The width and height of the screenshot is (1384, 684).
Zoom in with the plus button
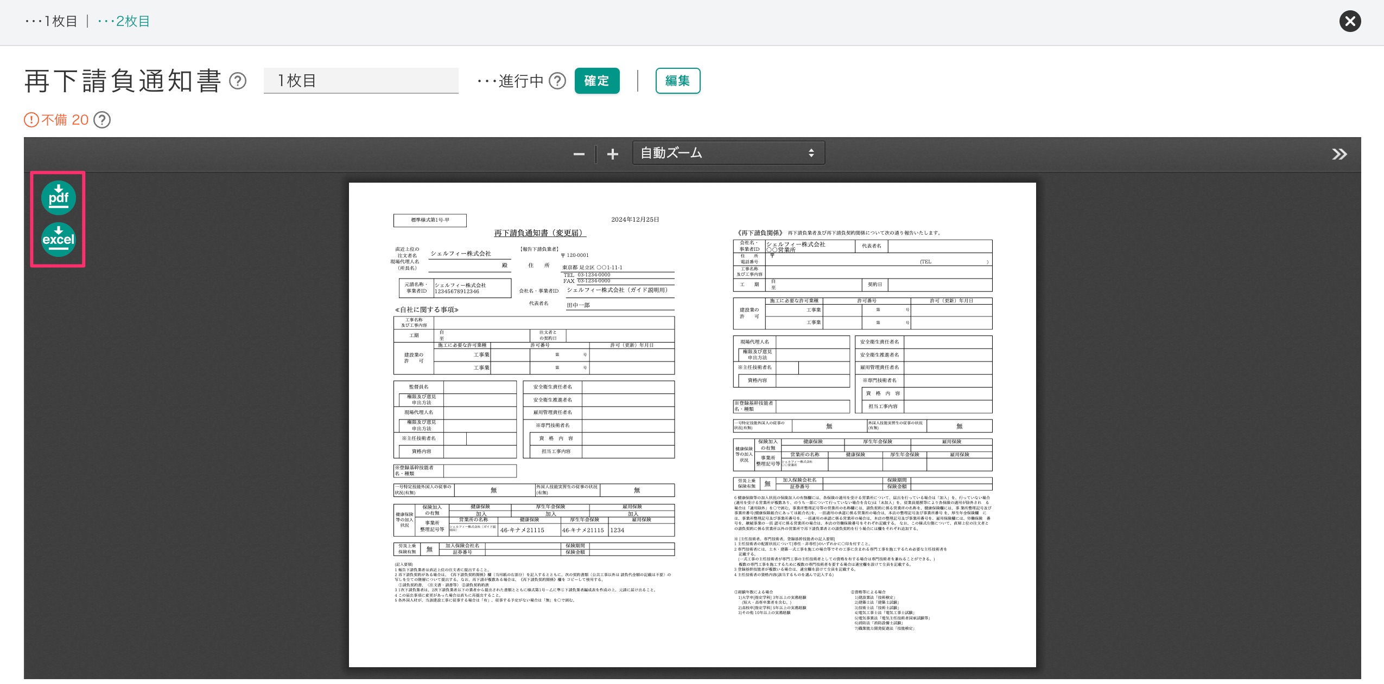[613, 154]
